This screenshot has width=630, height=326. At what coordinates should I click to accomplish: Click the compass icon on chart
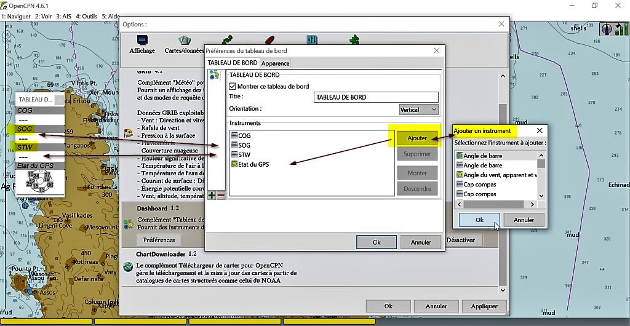[607, 29]
